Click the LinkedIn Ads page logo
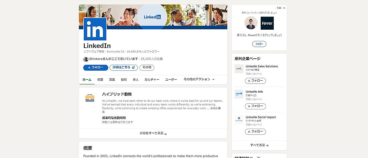The height and width of the screenshot is (158, 368). tap(239, 94)
